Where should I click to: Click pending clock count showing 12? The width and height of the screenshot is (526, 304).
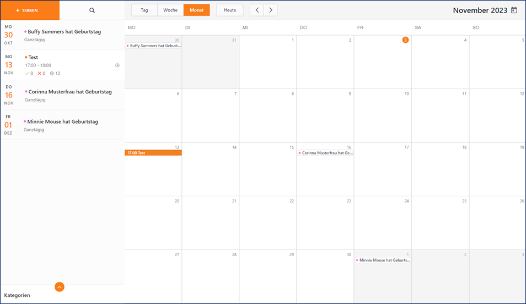55,73
